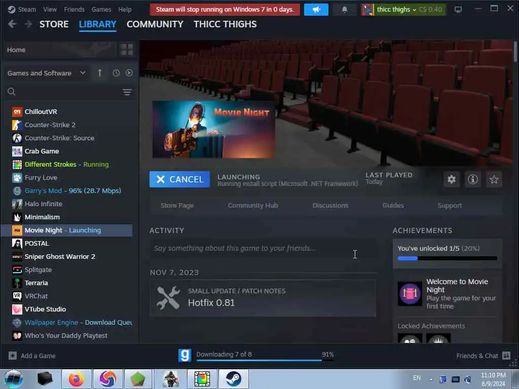Screen dimensions: 519x389
Task: Open Friends & Chat icon
Action: point(506,356)
